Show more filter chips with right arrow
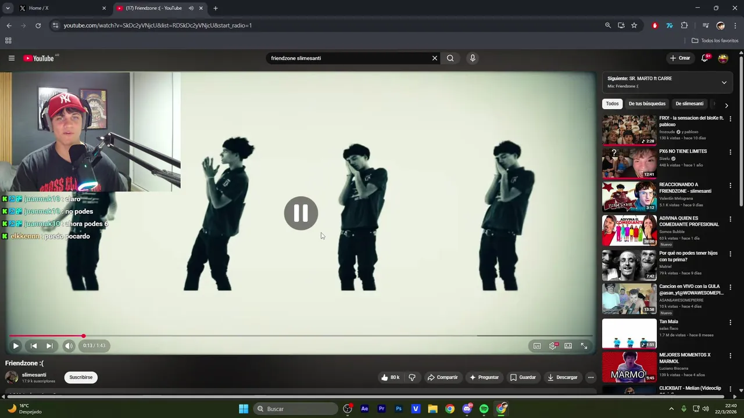The width and height of the screenshot is (744, 418). click(x=726, y=105)
